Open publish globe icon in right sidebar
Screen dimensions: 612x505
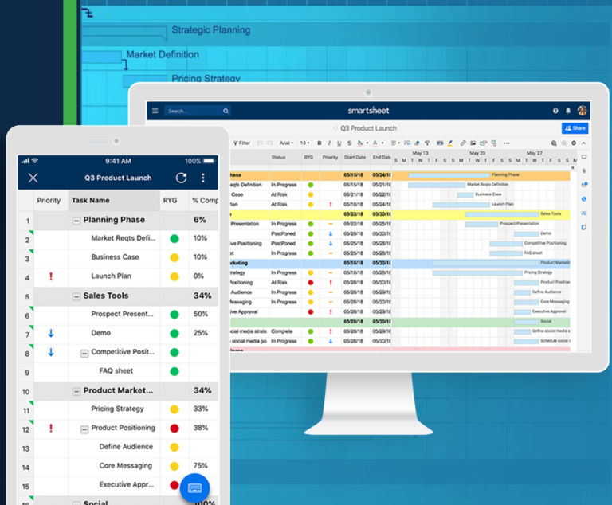[584, 199]
